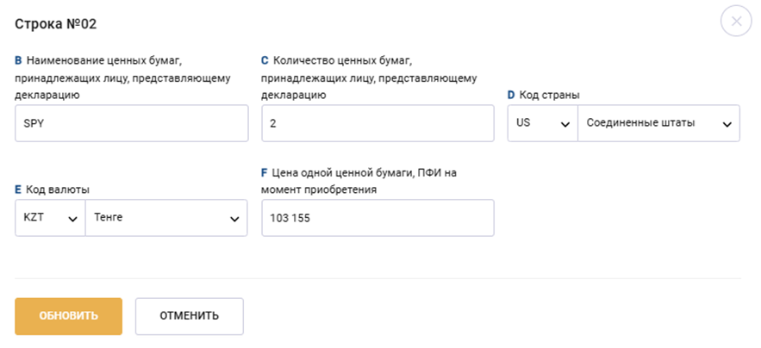
Task: Click the chevron arrow beside Соединенные штаты
Action: click(727, 125)
